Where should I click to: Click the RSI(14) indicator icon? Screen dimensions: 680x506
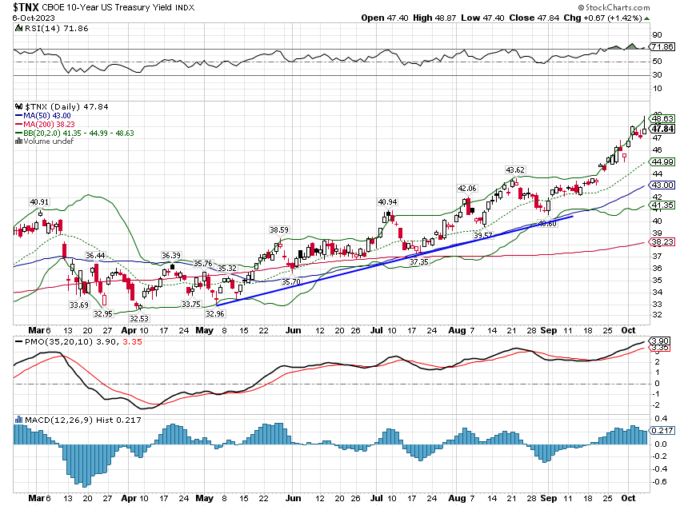pos(18,28)
